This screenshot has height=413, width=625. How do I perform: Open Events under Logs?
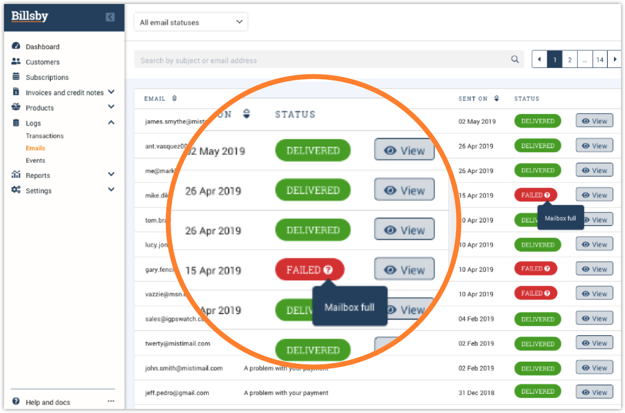(35, 160)
